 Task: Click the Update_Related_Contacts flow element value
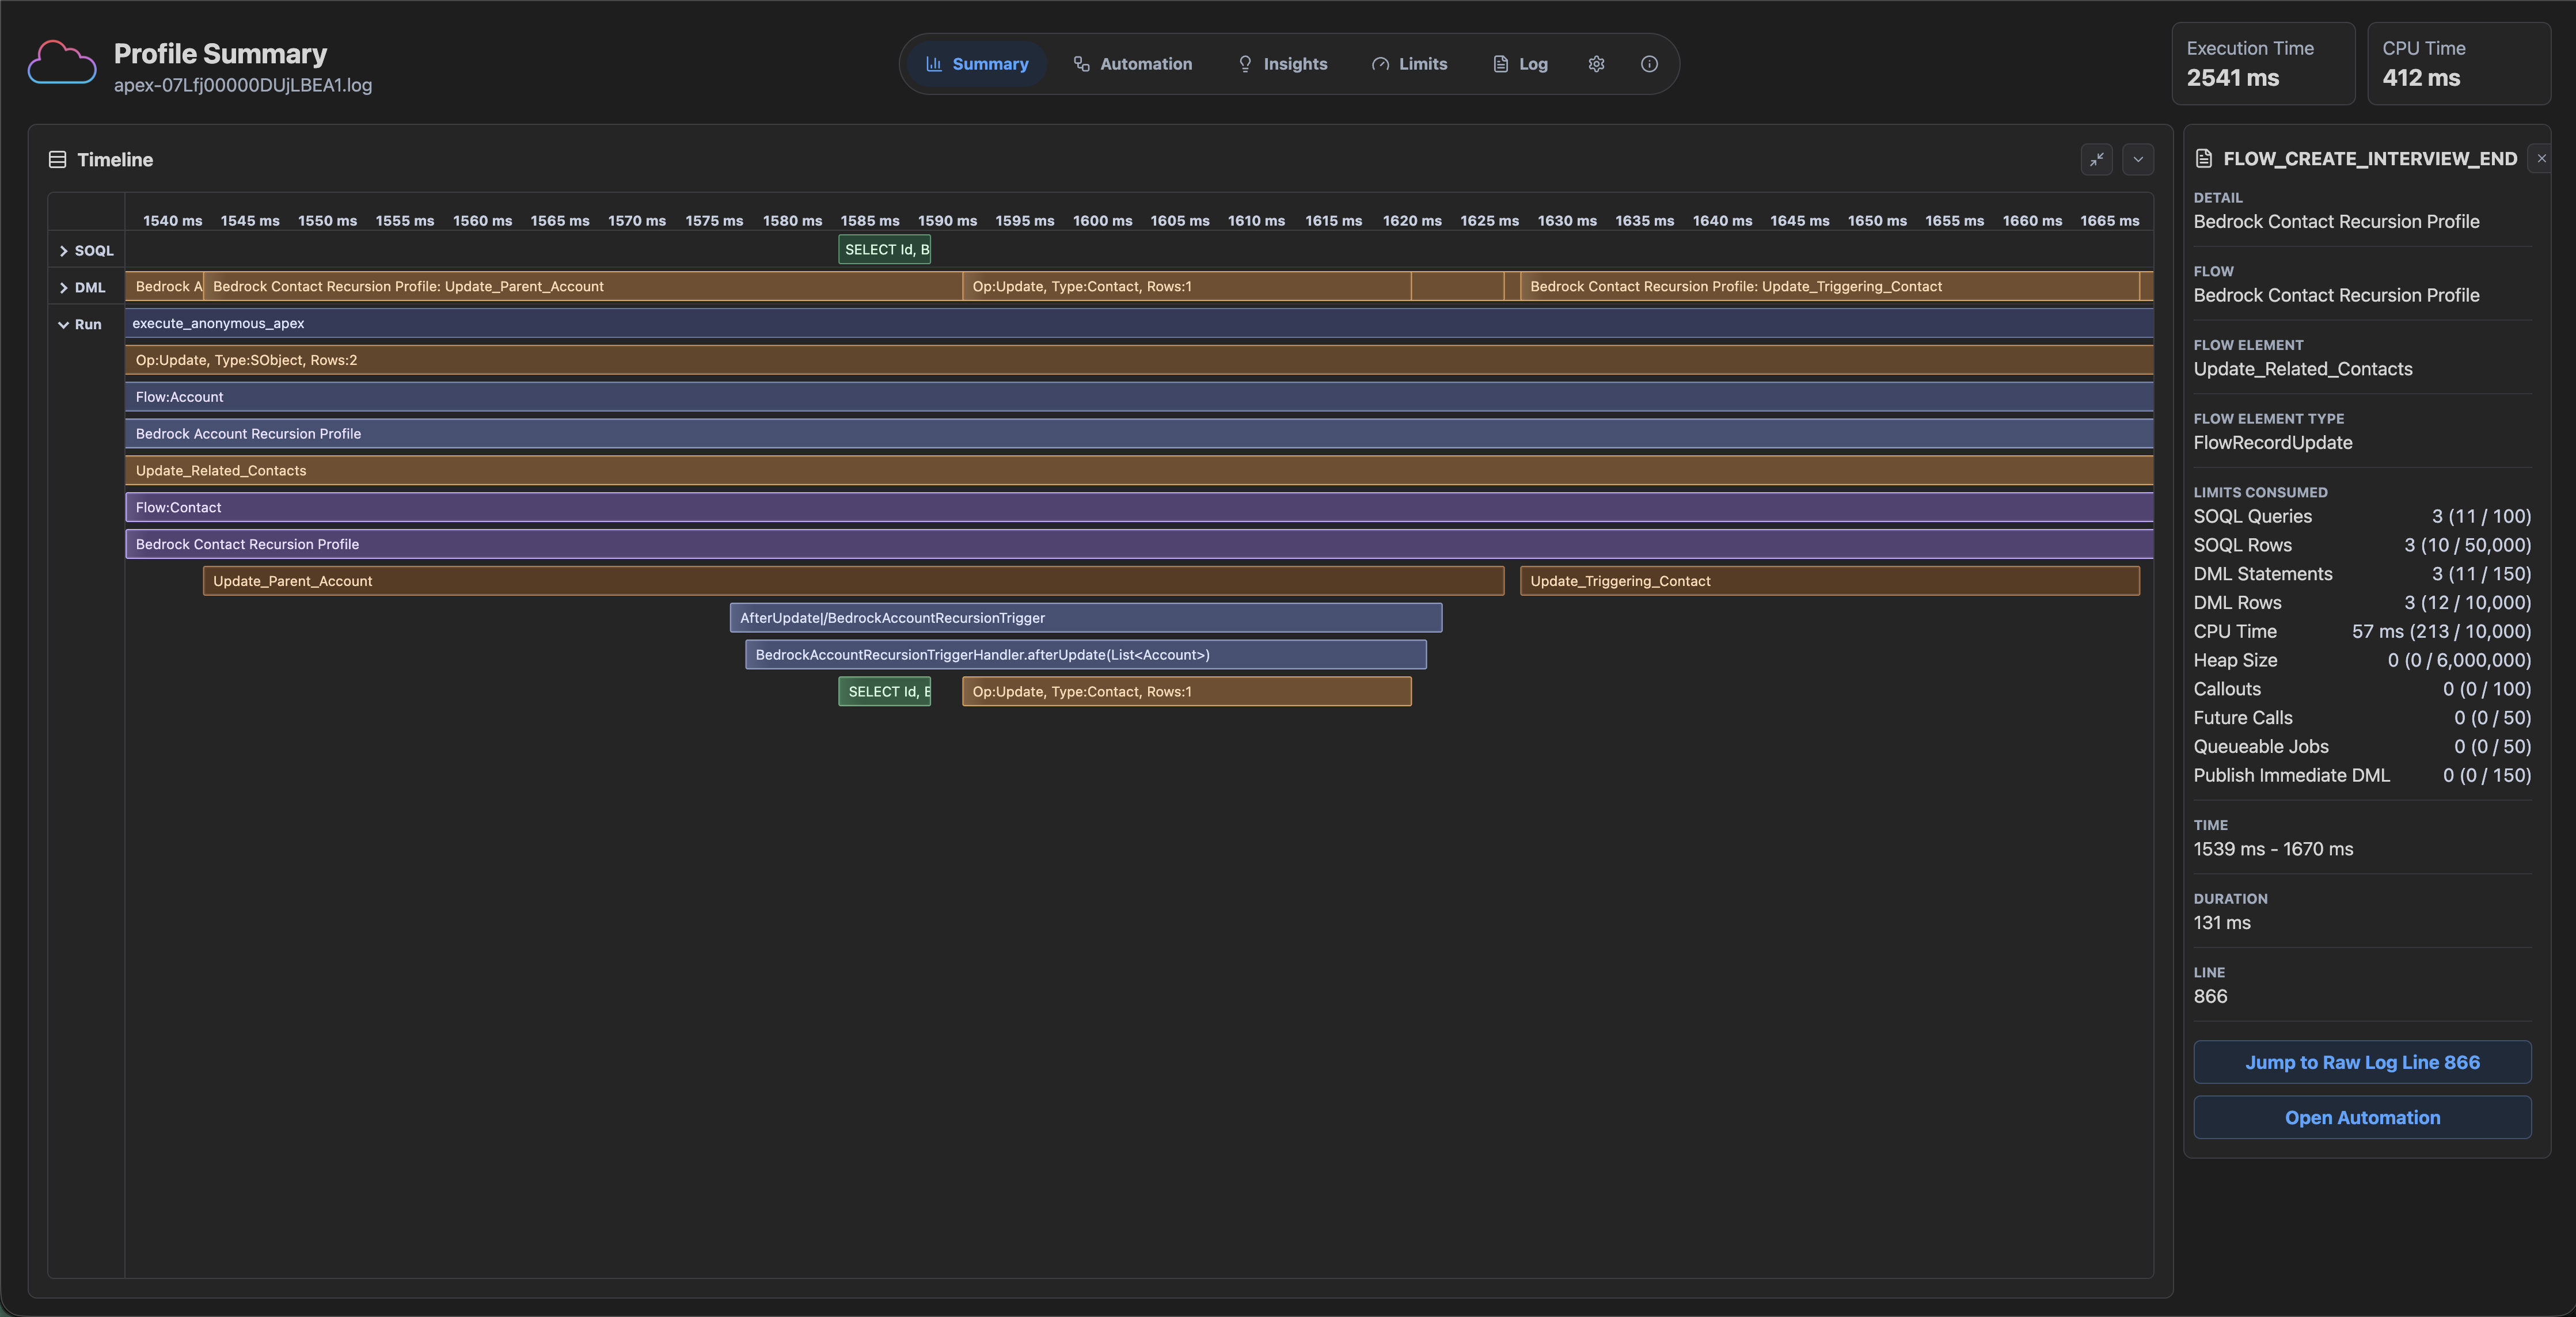pos(2302,369)
